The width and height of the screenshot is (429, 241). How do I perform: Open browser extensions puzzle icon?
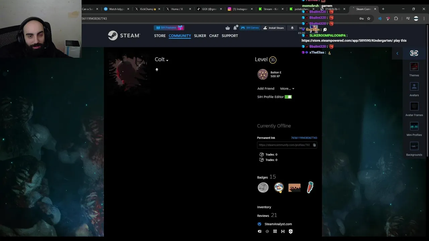click(396, 18)
